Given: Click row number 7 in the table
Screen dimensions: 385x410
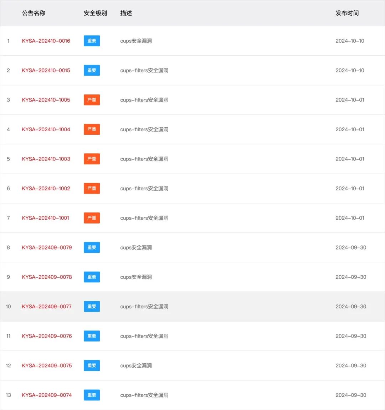Looking at the screenshot, I should click(8, 218).
